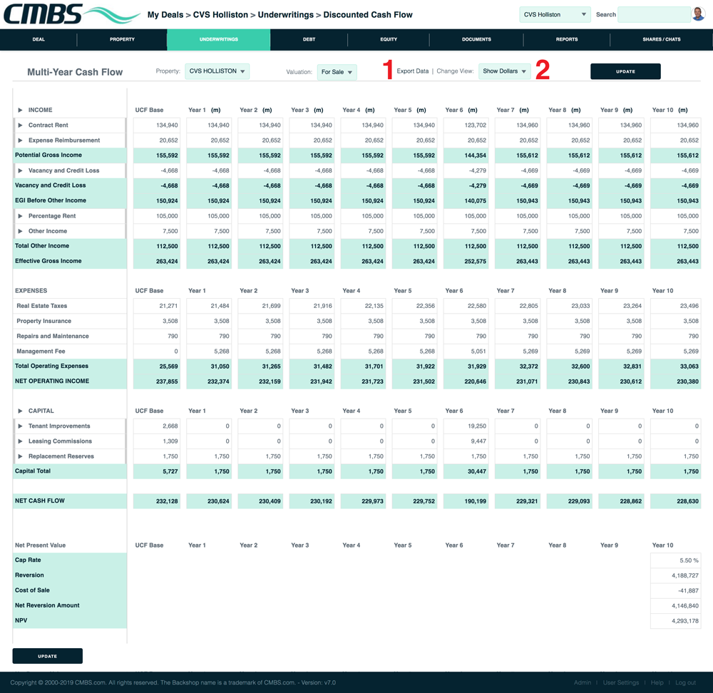Click the Log out link

coord(686,682)
